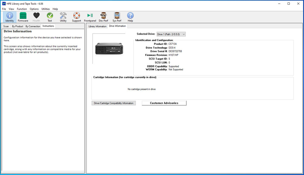Switch to the Library Information tab
This screenshot has height=175, width=304.
97,26
